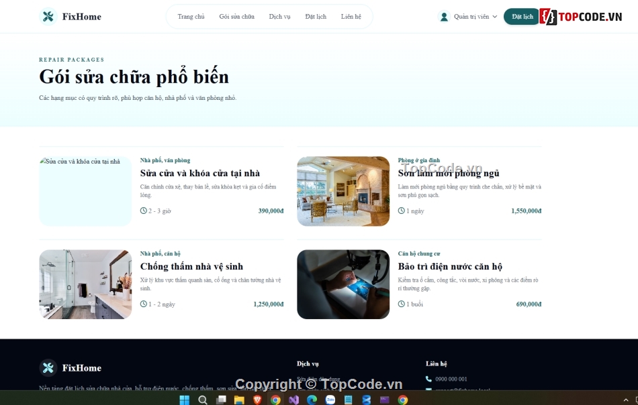Select the Đặt lịch item in the navigation menu
The image size is (638, 405).
316,17
